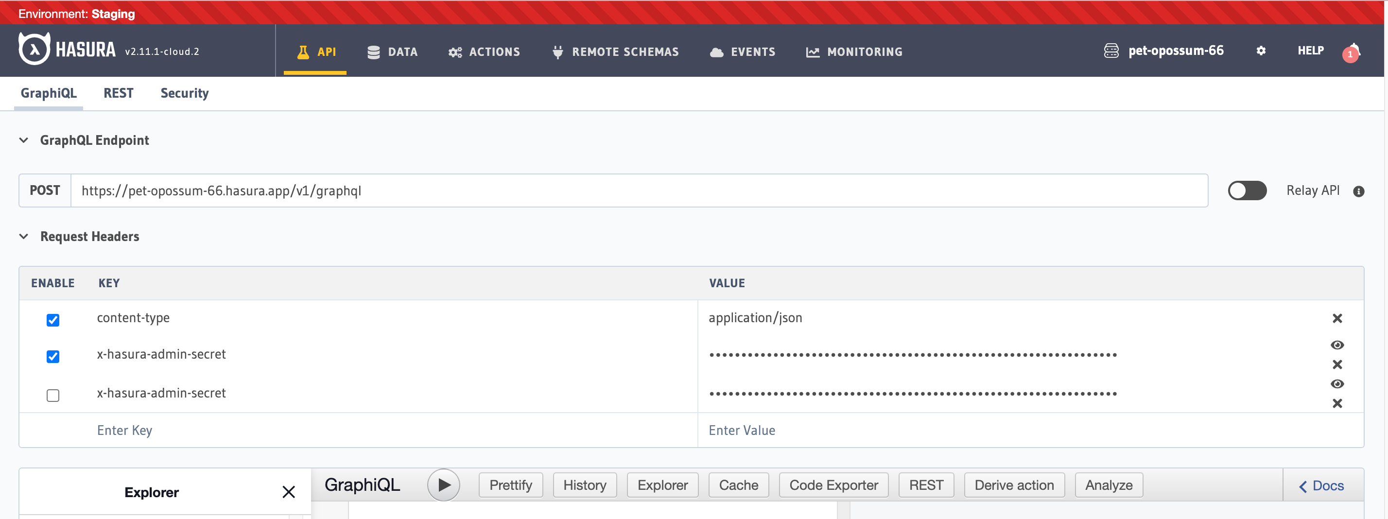1388x519 pixels.
Task: Open the pet-opossum-66 project icon
Action: click(x=1111, y=51)
